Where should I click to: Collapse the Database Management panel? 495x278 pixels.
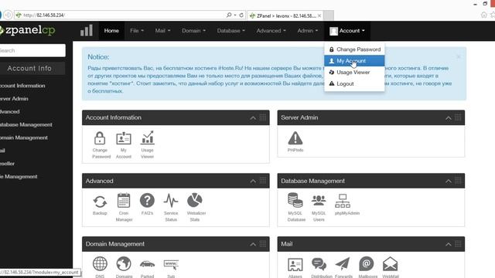(449, 181)
